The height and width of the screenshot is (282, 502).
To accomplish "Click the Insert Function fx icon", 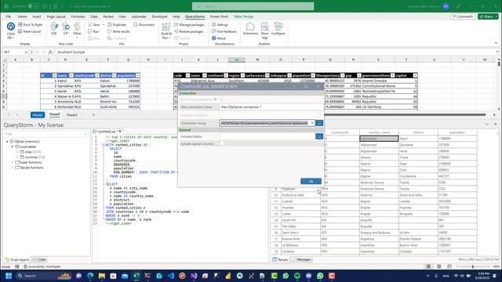I will point(50,52).
